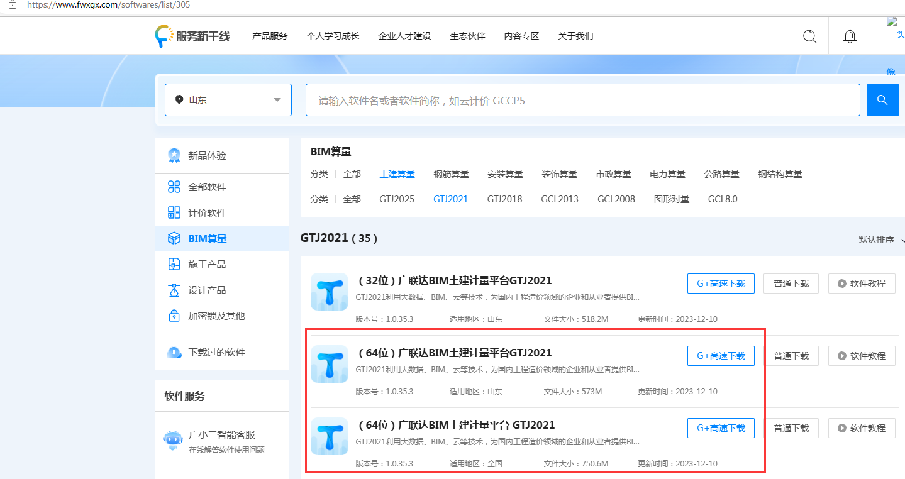Image resolution: width=905 pixels, height=479 pixels.
Task: Open the 默认排序 sort dropdown
Action: (881, 239)
